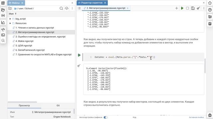Close the script editor panel with X
This screenshot has height=119, width=213.
[x=204, y=3]
